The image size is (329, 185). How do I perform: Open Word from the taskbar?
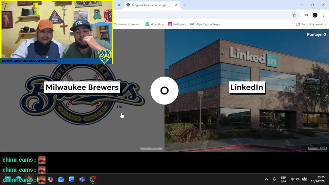71,179
